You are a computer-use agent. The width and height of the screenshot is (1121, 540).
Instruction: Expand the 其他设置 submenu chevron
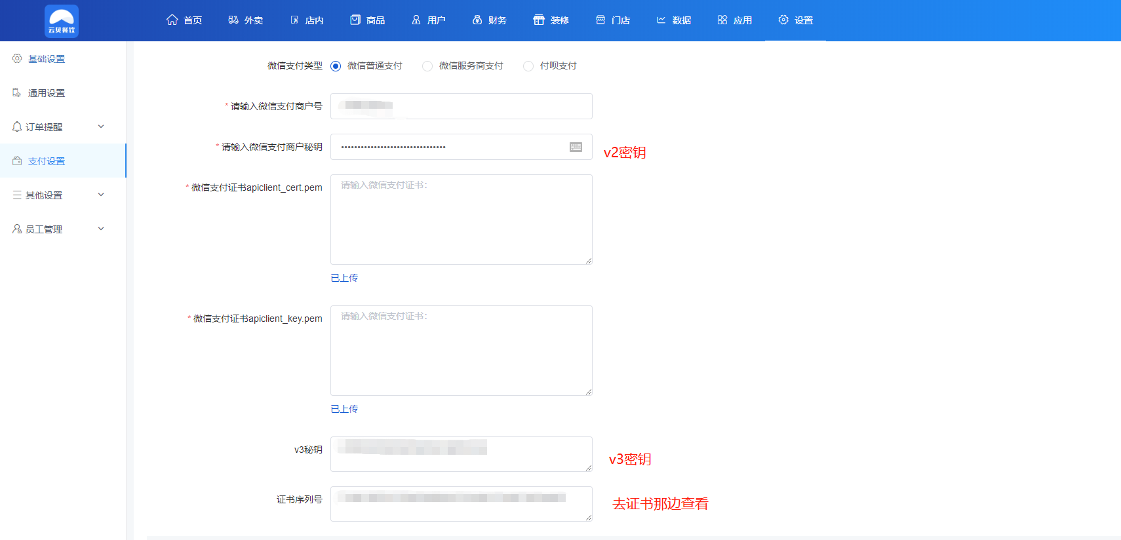coord(101,195)
